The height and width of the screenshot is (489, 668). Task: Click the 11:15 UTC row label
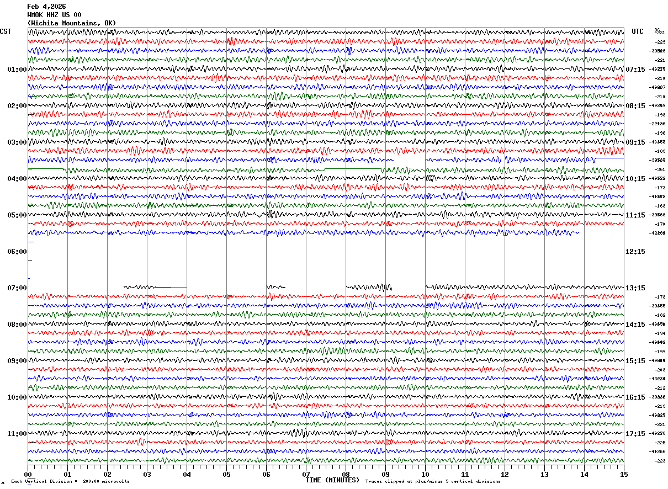[x=635, y=215]
